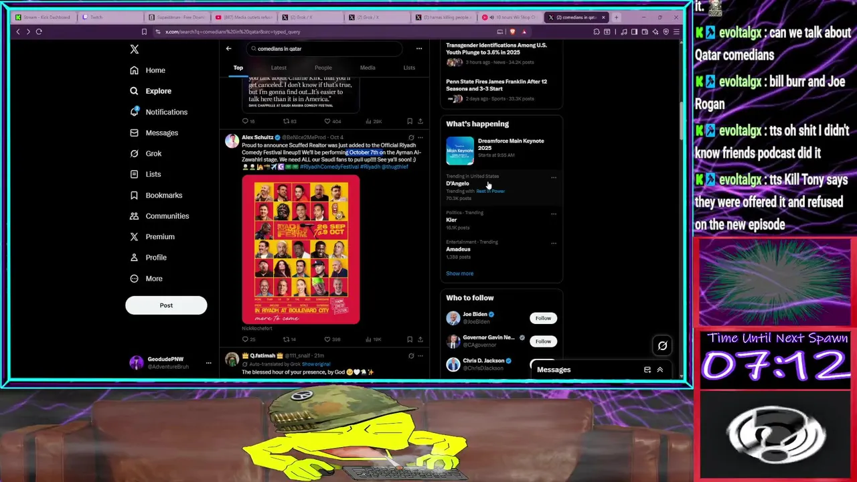Screen dimensions: 857x482
Task: Expand the Messages drawer
Action: click(659, 370)
